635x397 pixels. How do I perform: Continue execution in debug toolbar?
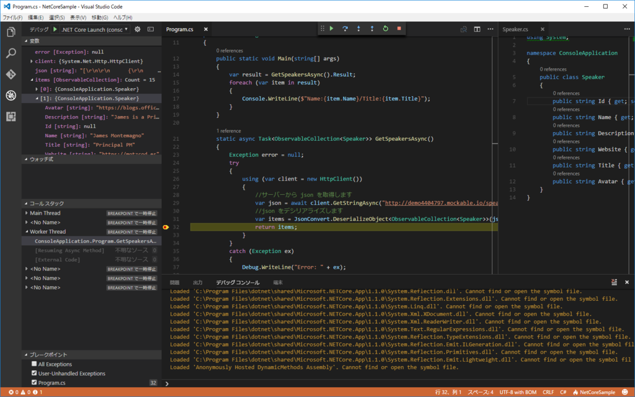332,29
